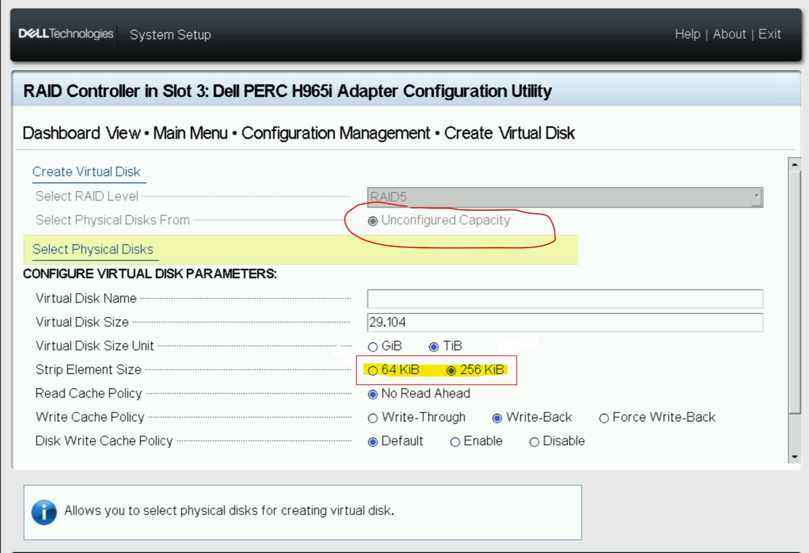Viewport: 809px width, 553px height.
Task: Open the Help link
Action: [688, 34]
